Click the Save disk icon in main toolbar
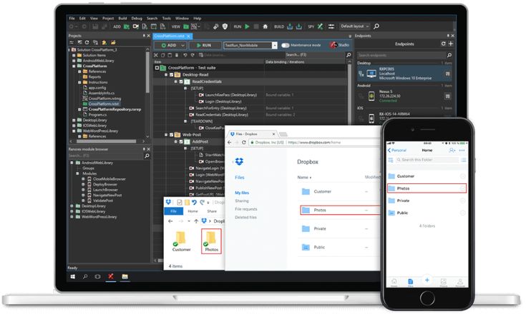This screenshot has width=526, height=314. [95, 26]
